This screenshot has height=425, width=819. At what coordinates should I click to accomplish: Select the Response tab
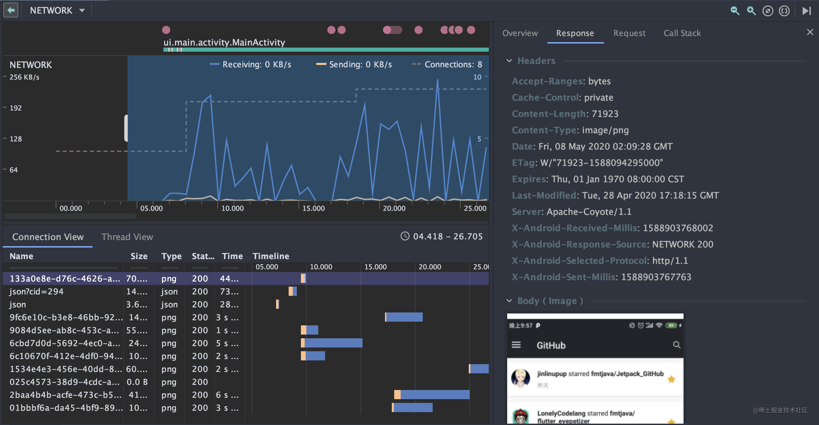click(x=575, y=33)
